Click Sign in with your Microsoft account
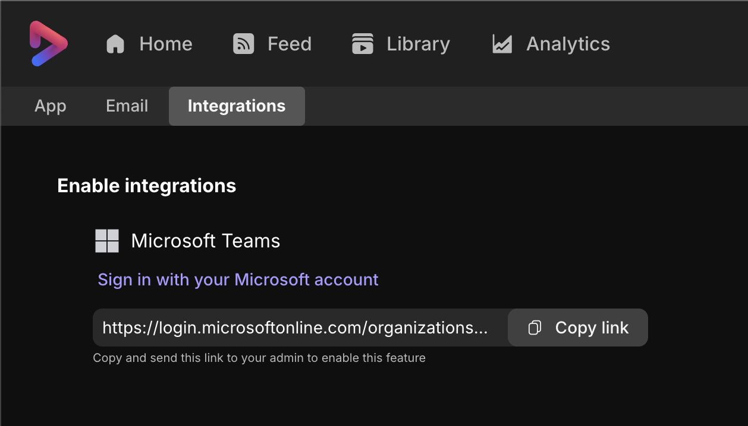Image resolution: width=748 pixels, height=426 pixels. [x=238, y=279]
